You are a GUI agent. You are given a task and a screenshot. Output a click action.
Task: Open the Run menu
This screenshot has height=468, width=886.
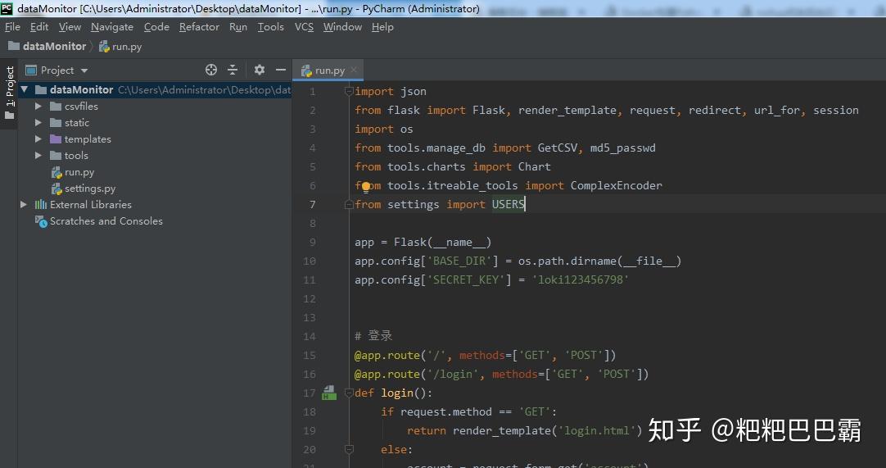point(238,27)
